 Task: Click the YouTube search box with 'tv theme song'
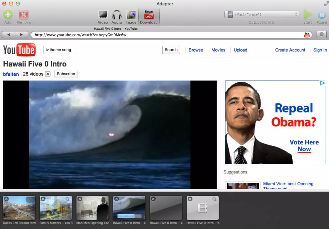point(103,50)
